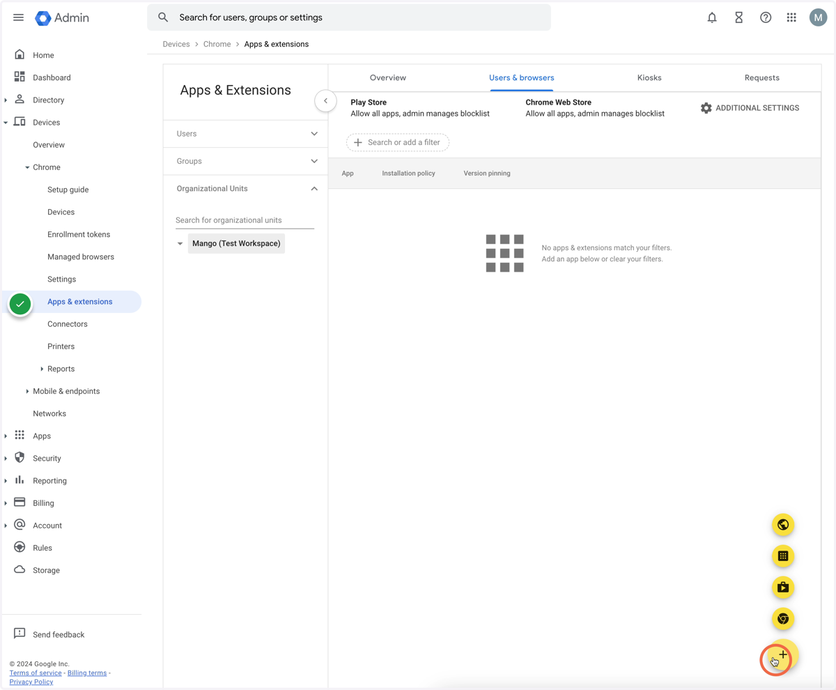Open the Privacy Policy link

coord(31,682)
